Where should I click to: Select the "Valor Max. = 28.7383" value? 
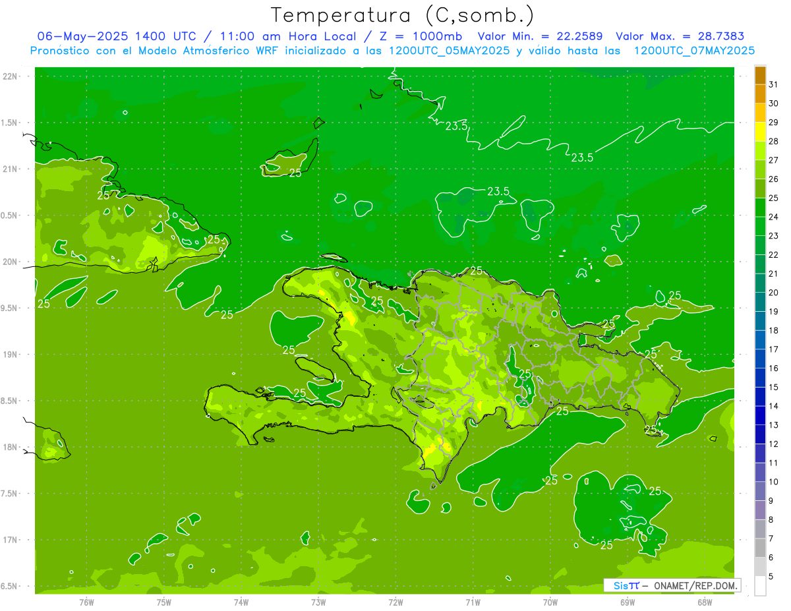click(x=680, y=36)
